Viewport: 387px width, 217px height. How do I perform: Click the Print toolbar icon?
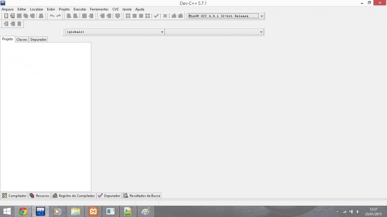coord(41,16)
